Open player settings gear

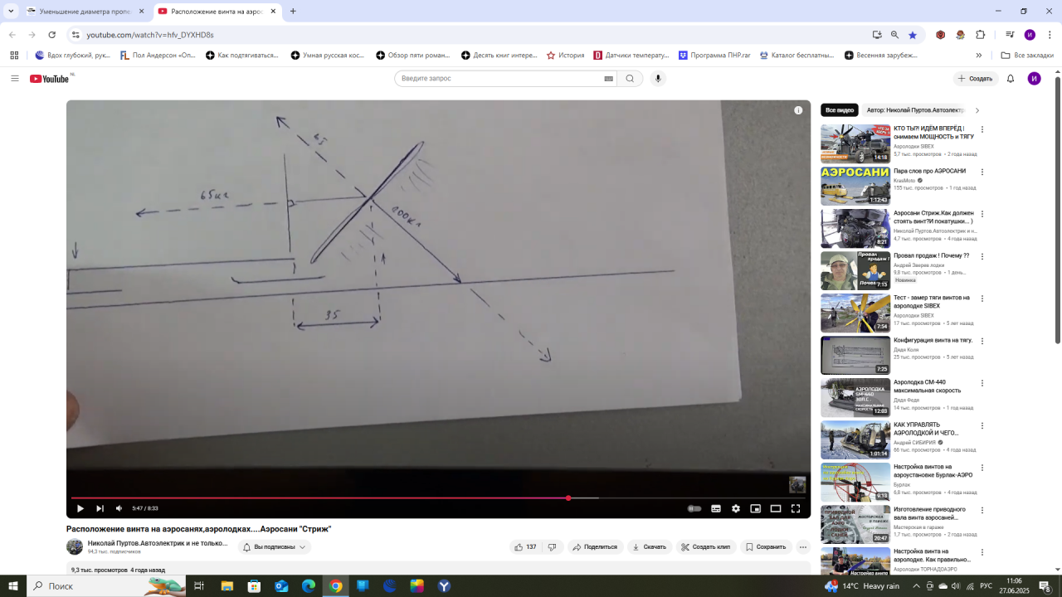[x=736, y=508]
